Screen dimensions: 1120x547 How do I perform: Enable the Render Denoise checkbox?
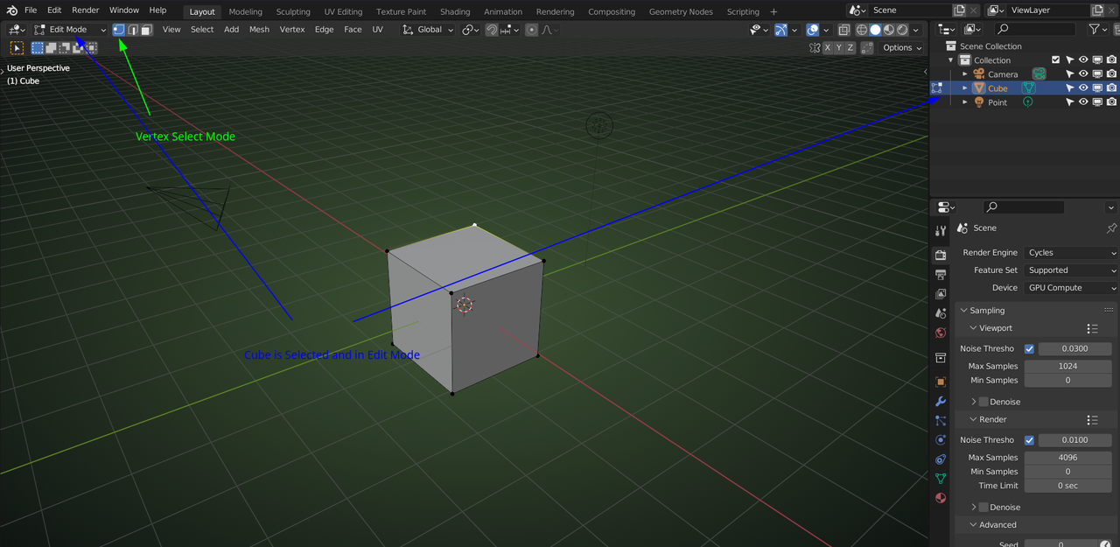tap(983, 508)
